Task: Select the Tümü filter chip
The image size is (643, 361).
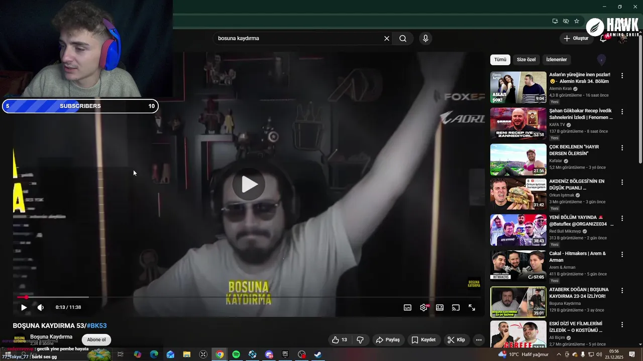Action: [500, 60]
